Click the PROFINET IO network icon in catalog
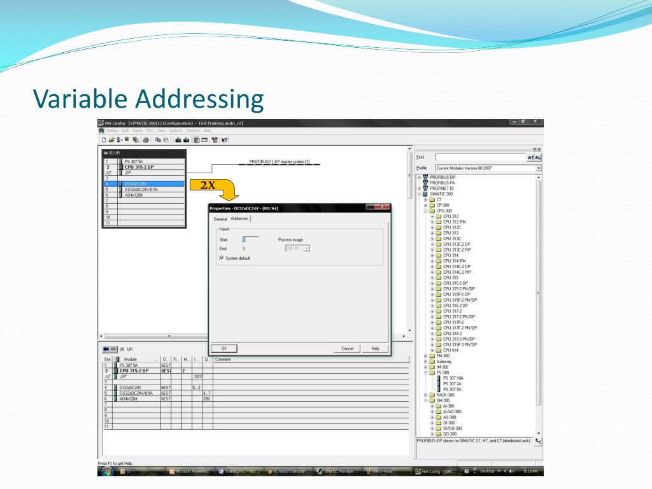The image size is (652, 489). (425, 188)
